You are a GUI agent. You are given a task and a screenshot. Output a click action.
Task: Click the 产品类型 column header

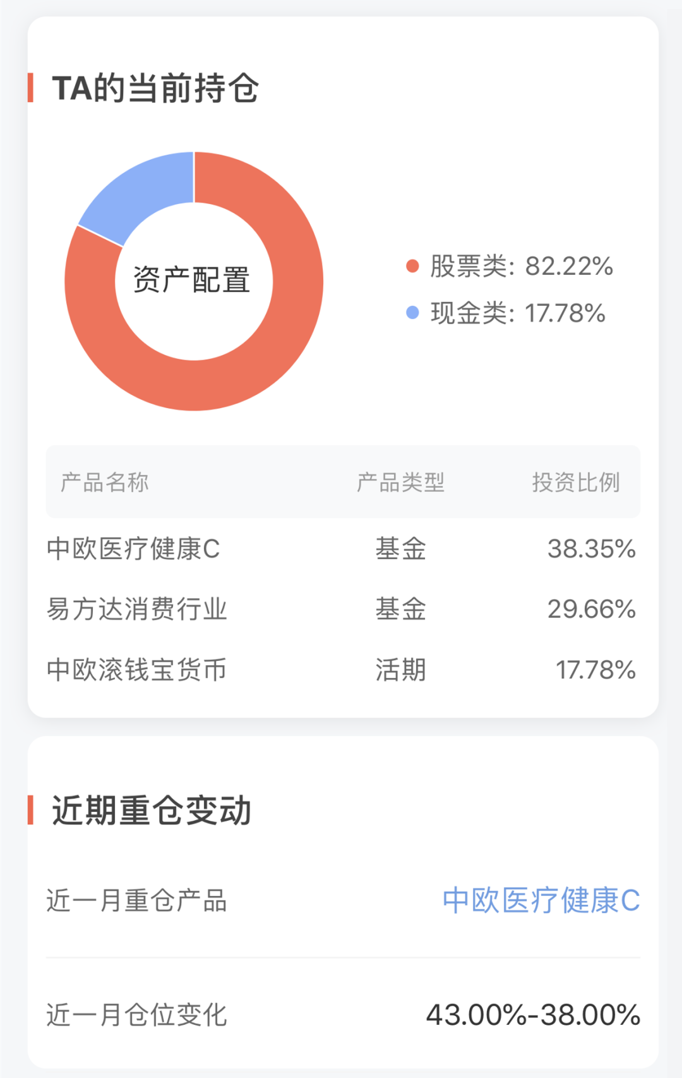pyautogui.click(x=401, y=482)
